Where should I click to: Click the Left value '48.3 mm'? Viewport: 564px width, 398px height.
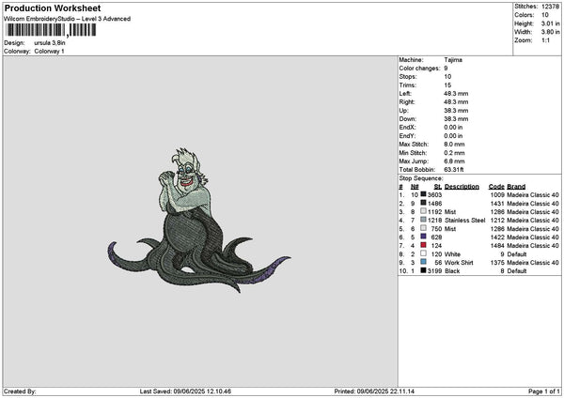(456, 94)
